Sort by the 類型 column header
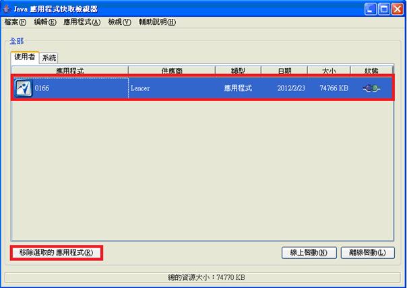The height and width of the screenshot is (288, 407). 237,71
